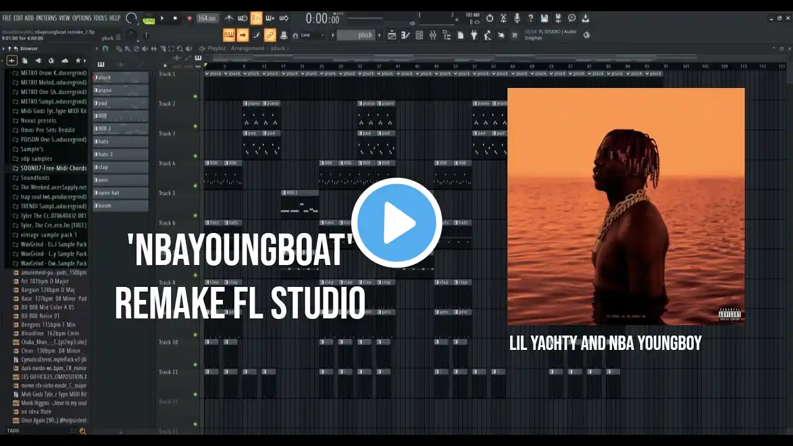
Task: Open the HELP menu
Action: pos(115,18)
